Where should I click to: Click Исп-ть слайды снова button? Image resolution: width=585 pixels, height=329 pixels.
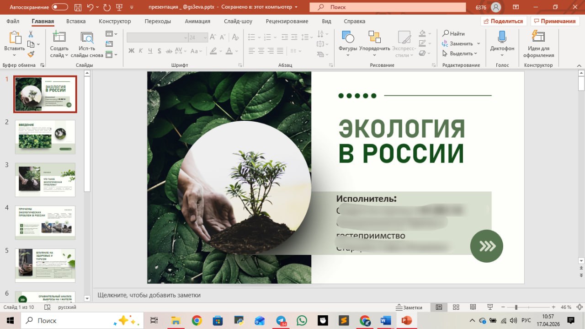(x=87, y=44)
